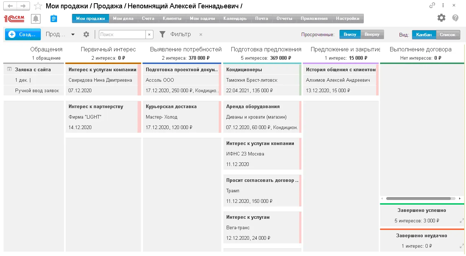Open the ИФНС 23 Москва interest card

(262, 154)
